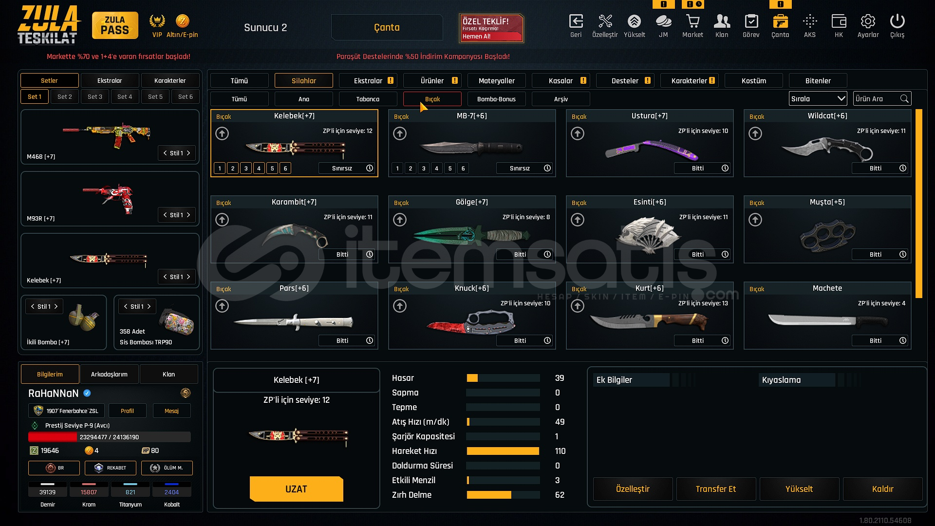
Task: Open the Market shopping cart icon
Action: click(x=692, y=21)
